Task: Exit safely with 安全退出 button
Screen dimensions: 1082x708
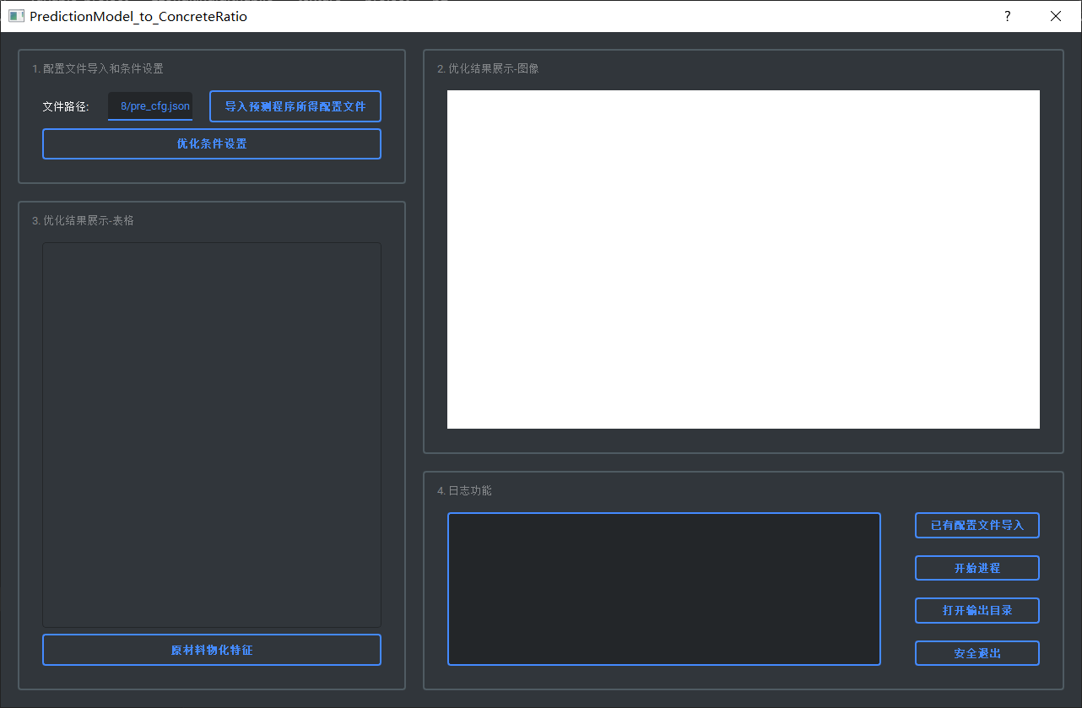Action: [977, 653]
